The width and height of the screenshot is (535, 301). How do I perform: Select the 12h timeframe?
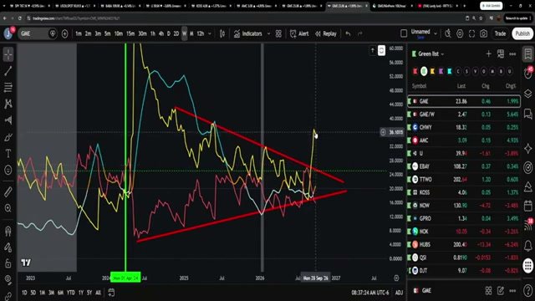201,33
